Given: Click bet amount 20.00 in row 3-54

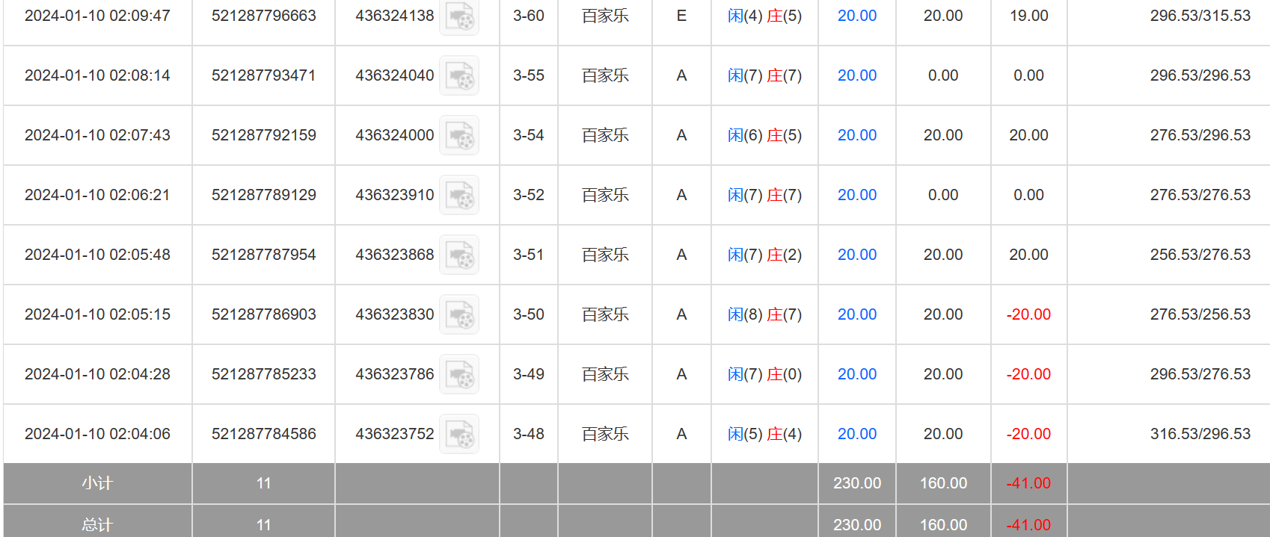Looking at the screenshot, I should tap(857, 135).
